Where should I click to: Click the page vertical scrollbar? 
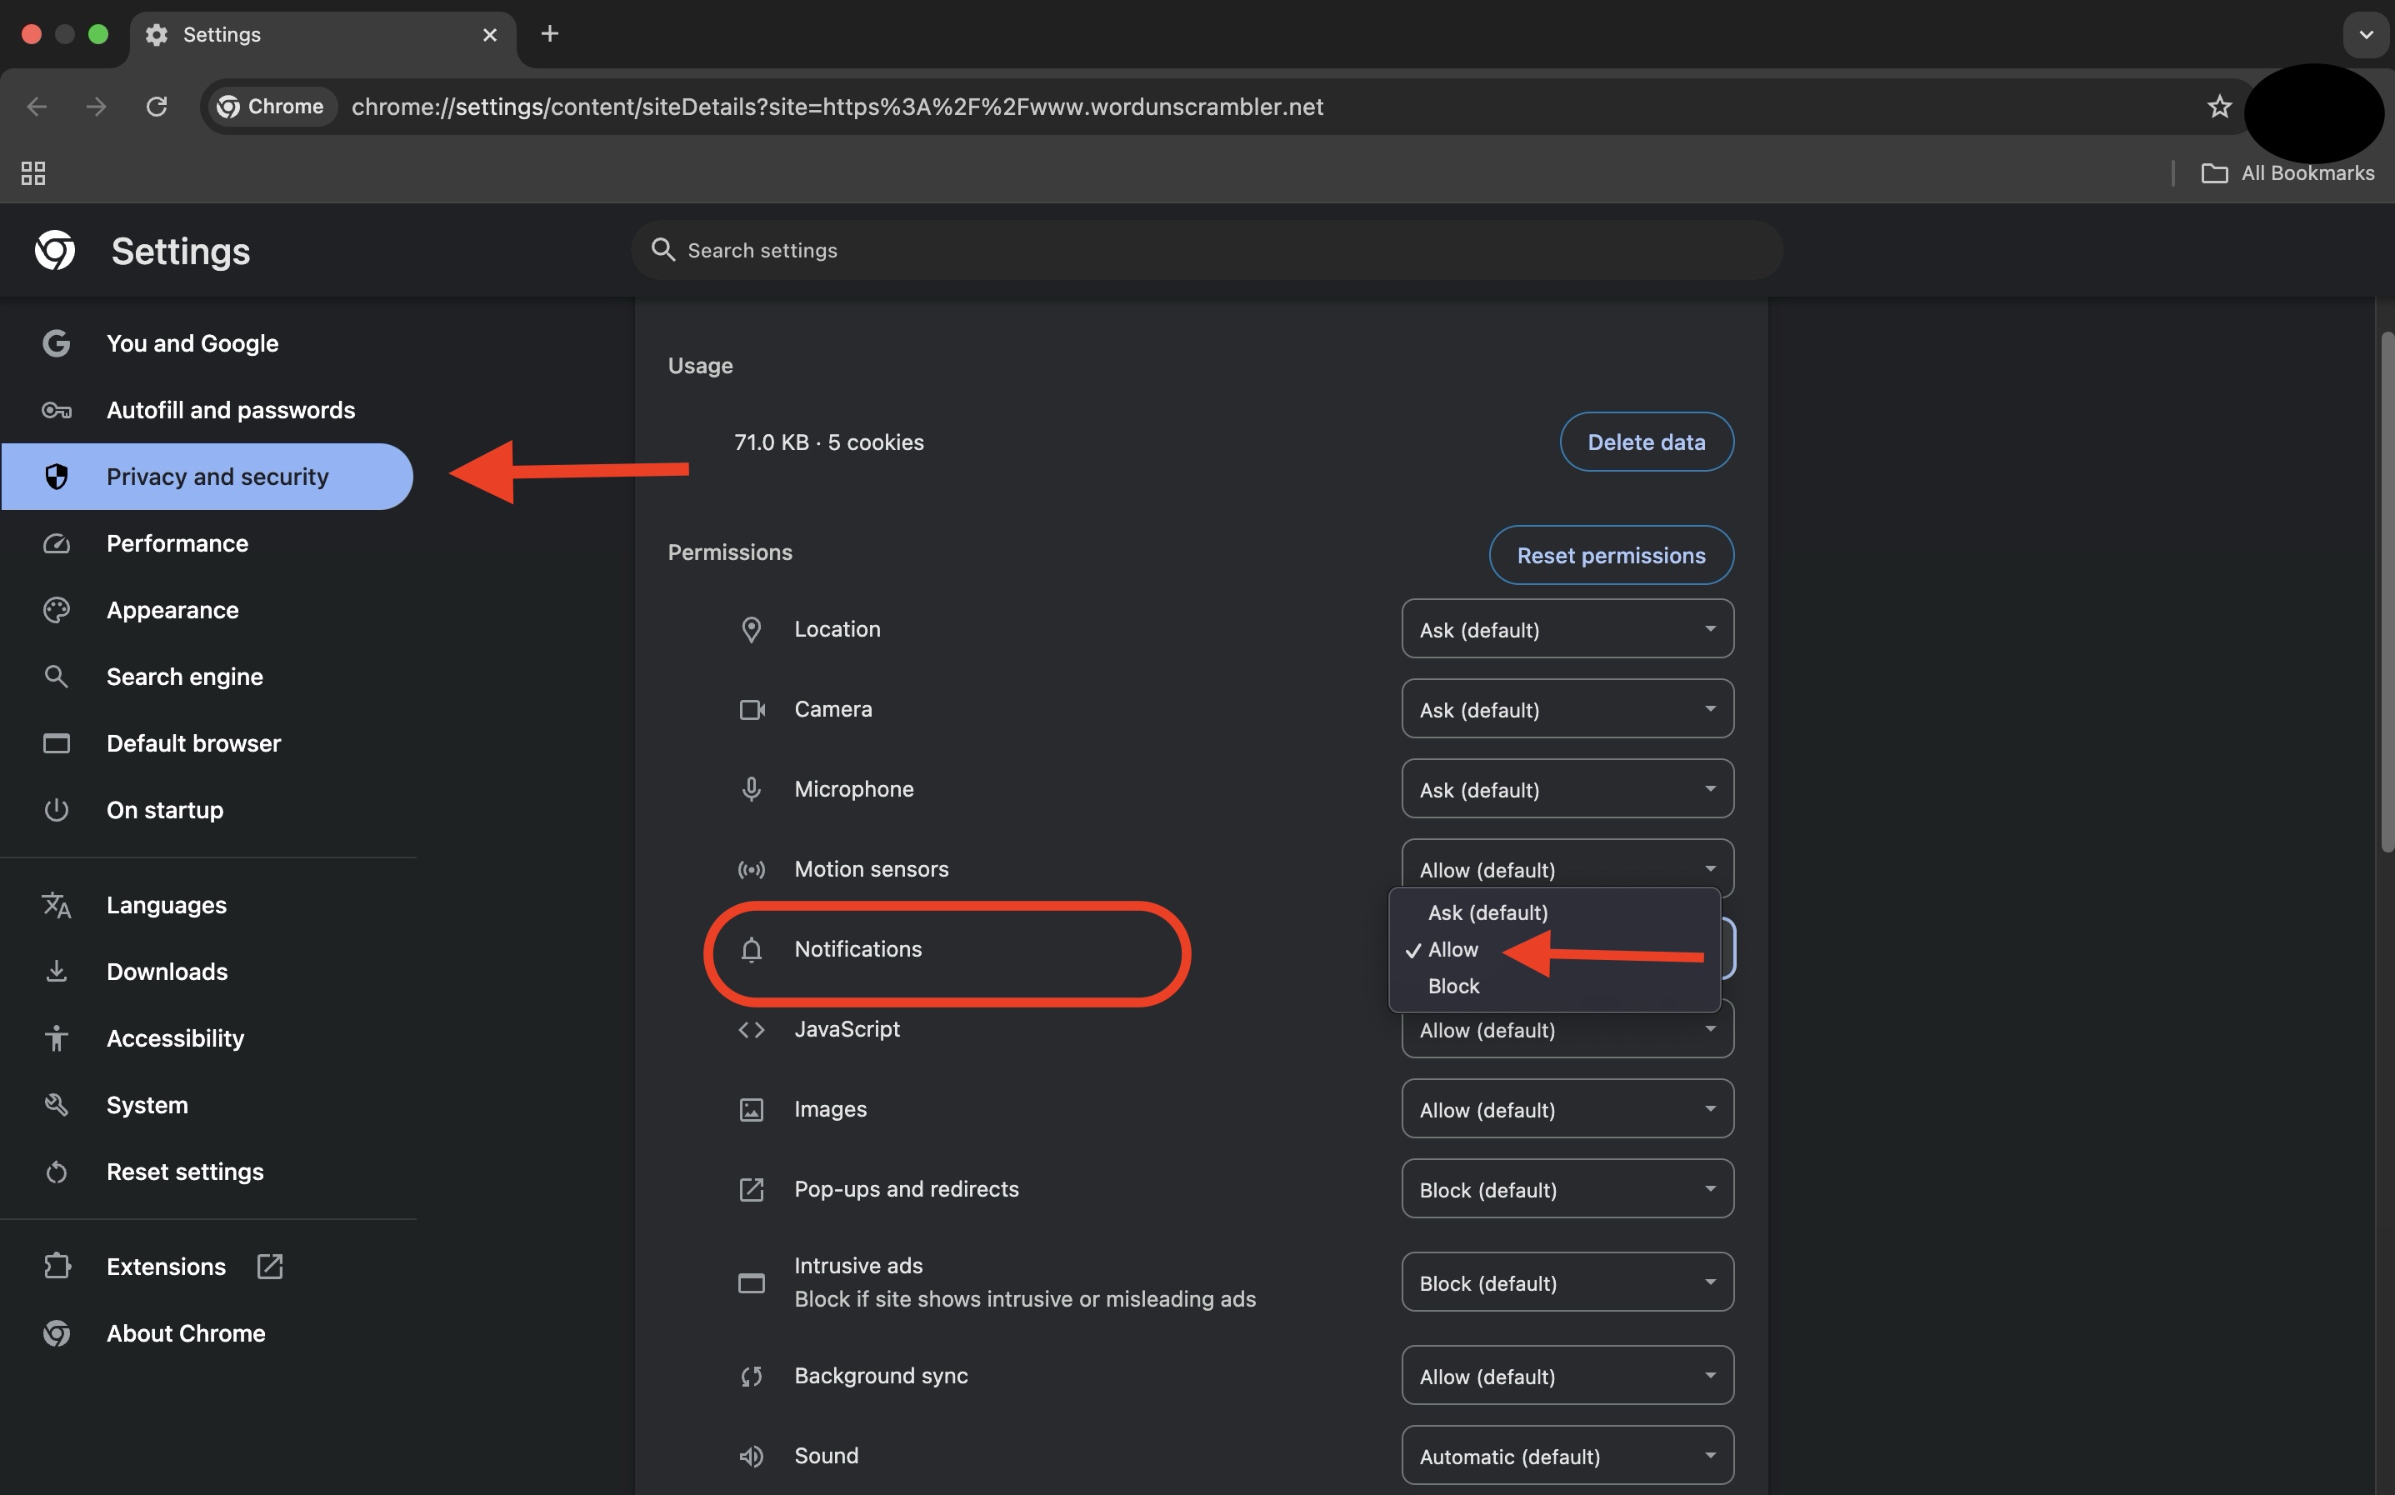[2387, 593]
